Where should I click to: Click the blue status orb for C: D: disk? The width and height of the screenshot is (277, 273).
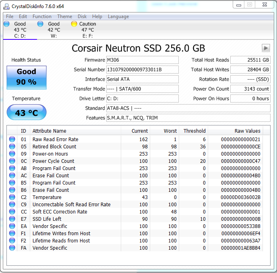point(6,24)
